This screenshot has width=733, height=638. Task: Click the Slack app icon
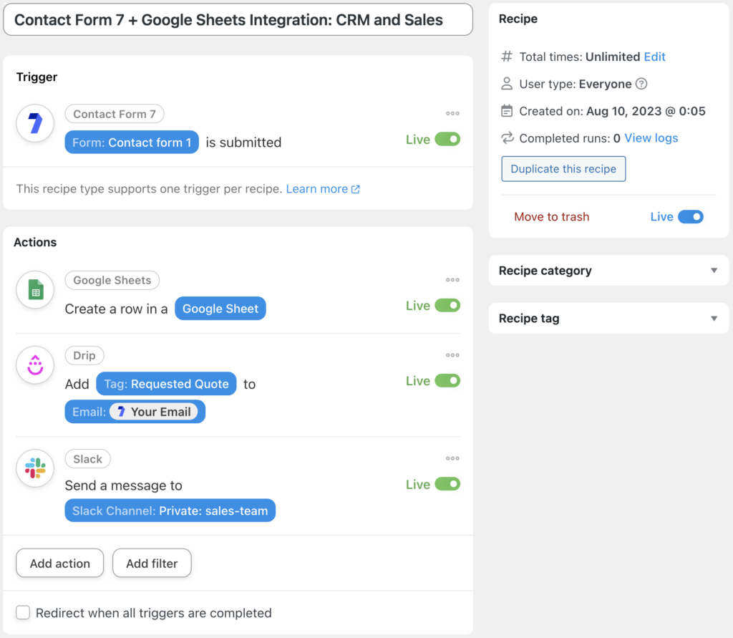point(33,469)
